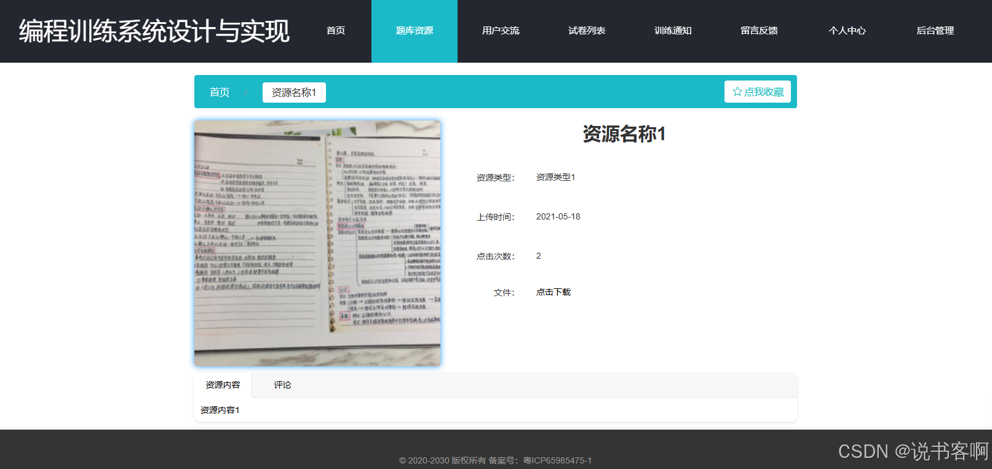Open the 后台管理 menu item
Screen dimensions: 992x469
[x=935, y=31]
